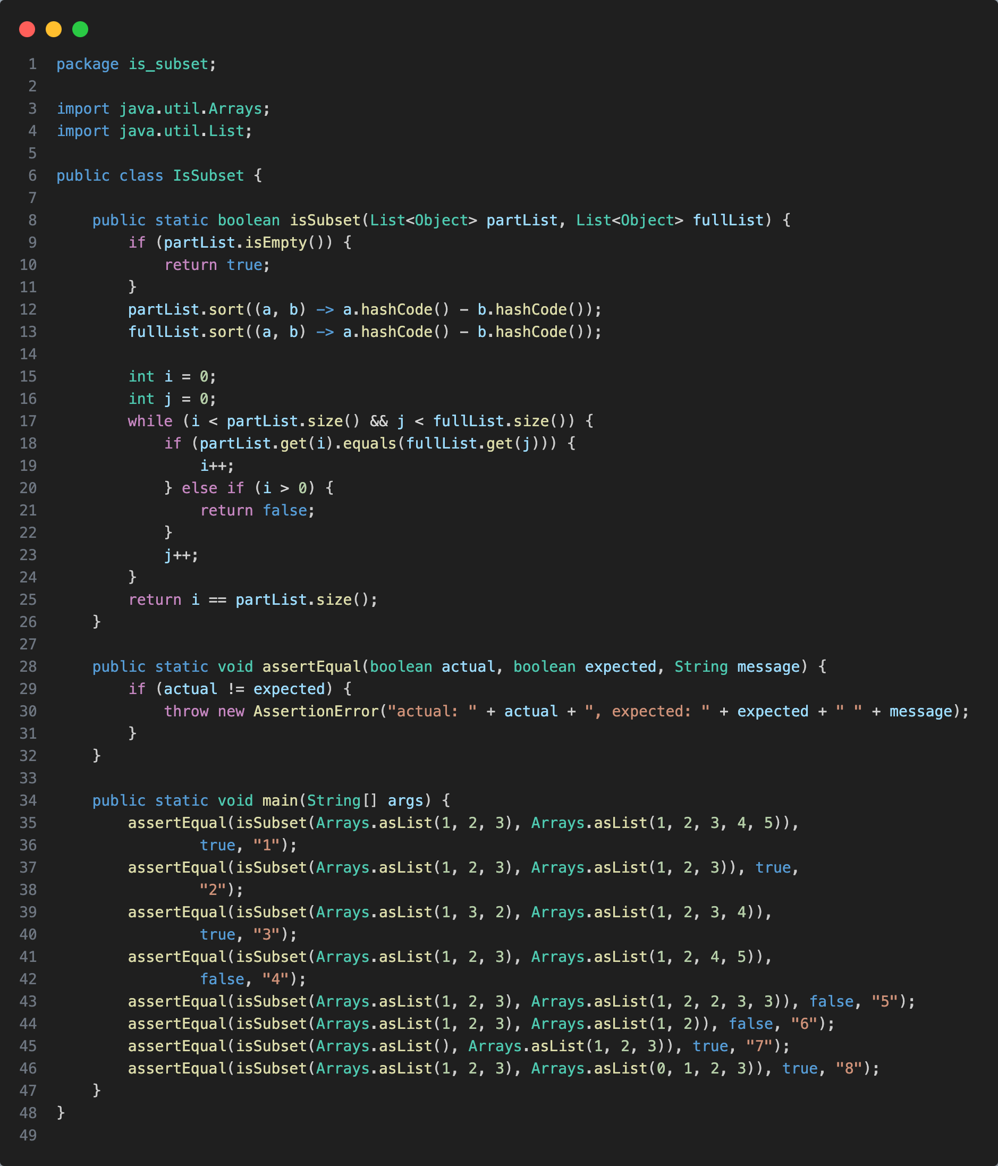Click line number 34 in the gutter
The width and height of the screenshot is (998, 1166).
[x=28, y=801]
